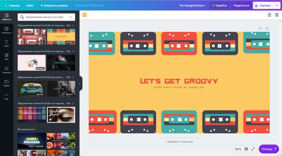Select teal cassette in bottom row center
This screenshot has width=282, height=156.
tap(179, 122)
